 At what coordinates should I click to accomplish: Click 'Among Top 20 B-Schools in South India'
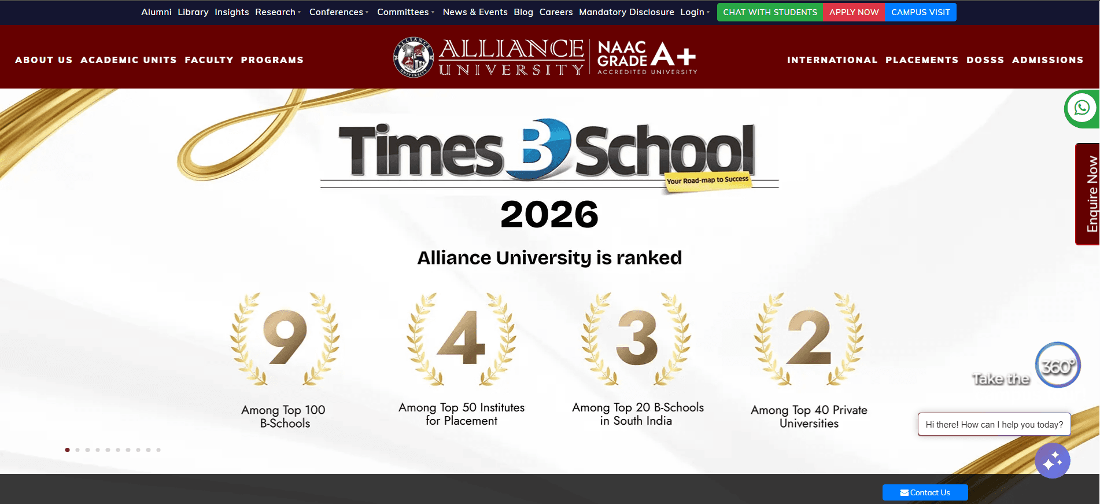637,414
